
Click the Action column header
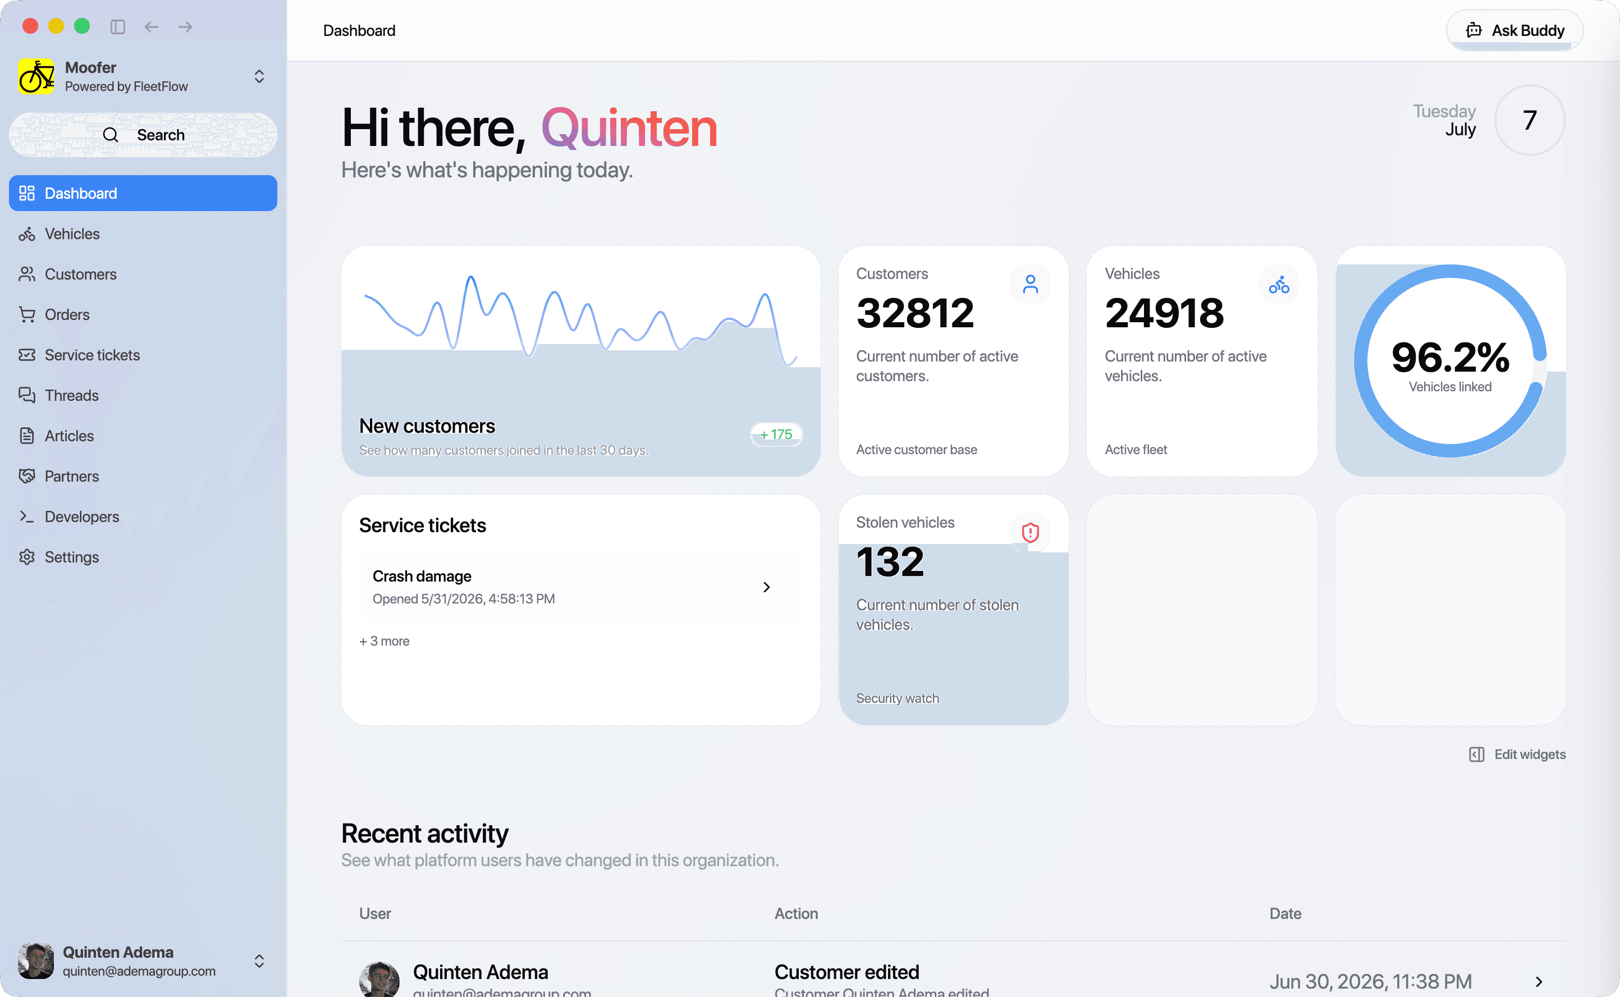pyautogui.click(x=796, y=914)
